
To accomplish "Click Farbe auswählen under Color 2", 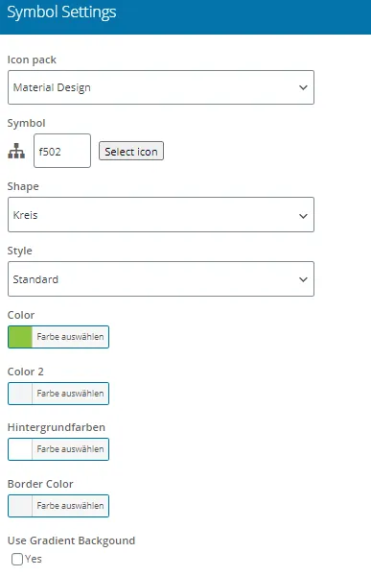I will click(70, 394).
